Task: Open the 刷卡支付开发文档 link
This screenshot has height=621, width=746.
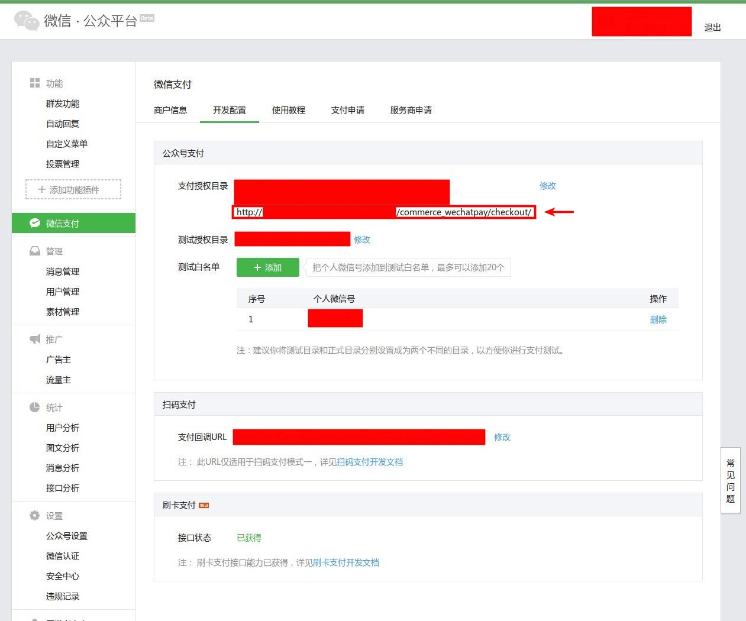Action: click(346, 562)
